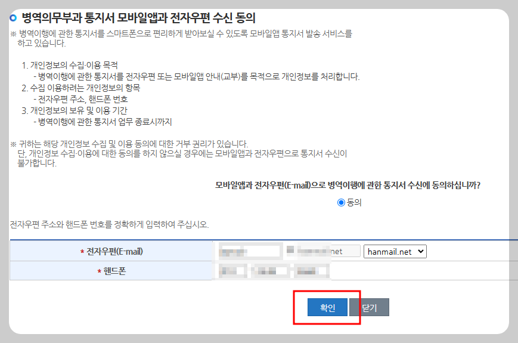Click the instruction 전자우편 주소와 핸드폰 번호를 정확하게 입력하여 주십시오.
This screenshot has width=518, height=343.
click(x=109, y=225)
